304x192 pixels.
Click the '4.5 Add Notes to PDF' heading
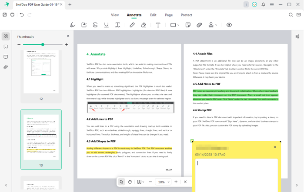pyautogui.click(x=207, y=84)
